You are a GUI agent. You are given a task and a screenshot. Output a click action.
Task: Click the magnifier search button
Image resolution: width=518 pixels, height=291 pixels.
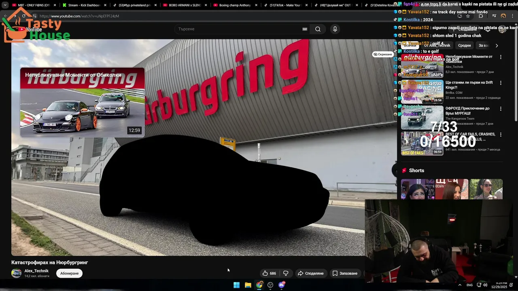[318, 29]
